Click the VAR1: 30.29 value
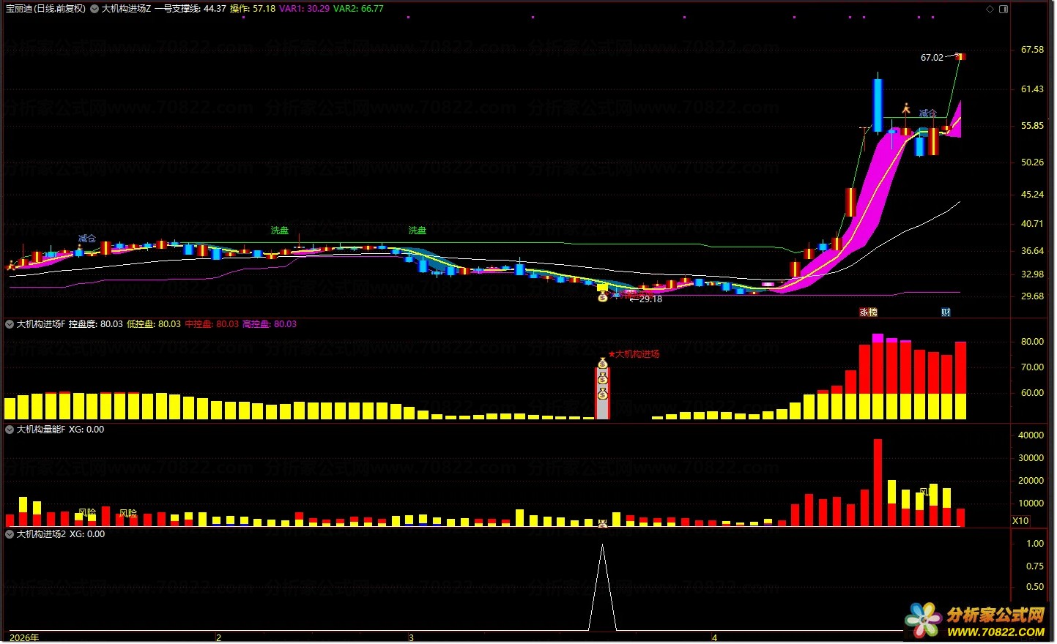1057x644 pixels. [304, 9]
